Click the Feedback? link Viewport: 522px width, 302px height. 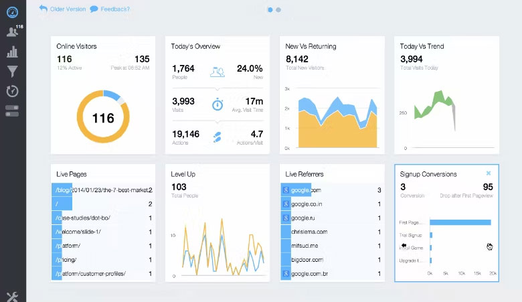(110, 9)
